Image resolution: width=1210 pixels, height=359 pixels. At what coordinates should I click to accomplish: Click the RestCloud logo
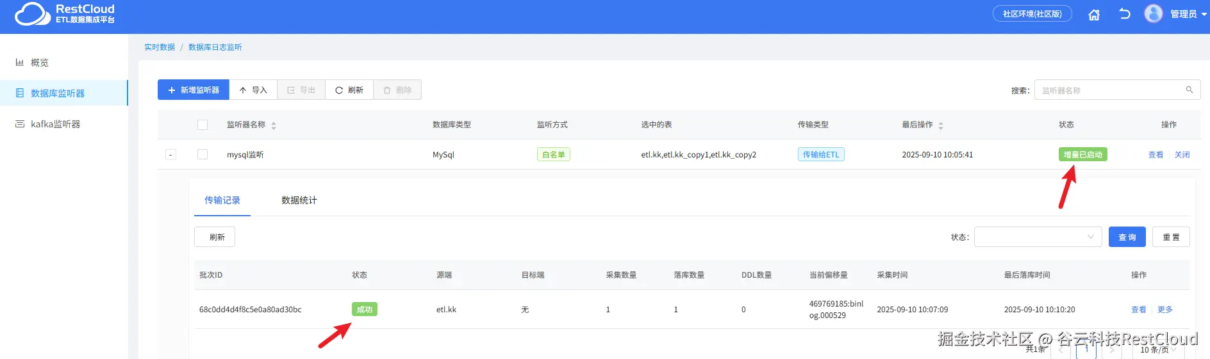[65, 13]
